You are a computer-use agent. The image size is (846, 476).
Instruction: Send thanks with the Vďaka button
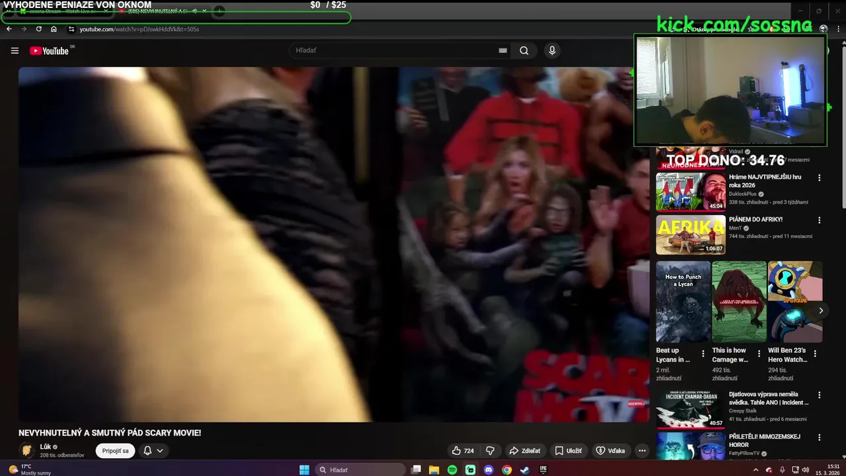[x=610, y=451]
